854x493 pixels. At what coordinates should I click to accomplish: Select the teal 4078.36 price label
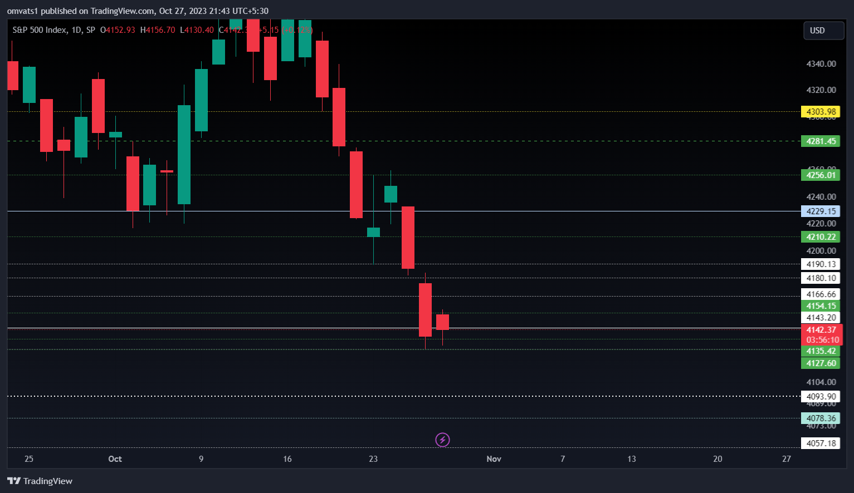(820, 418)
